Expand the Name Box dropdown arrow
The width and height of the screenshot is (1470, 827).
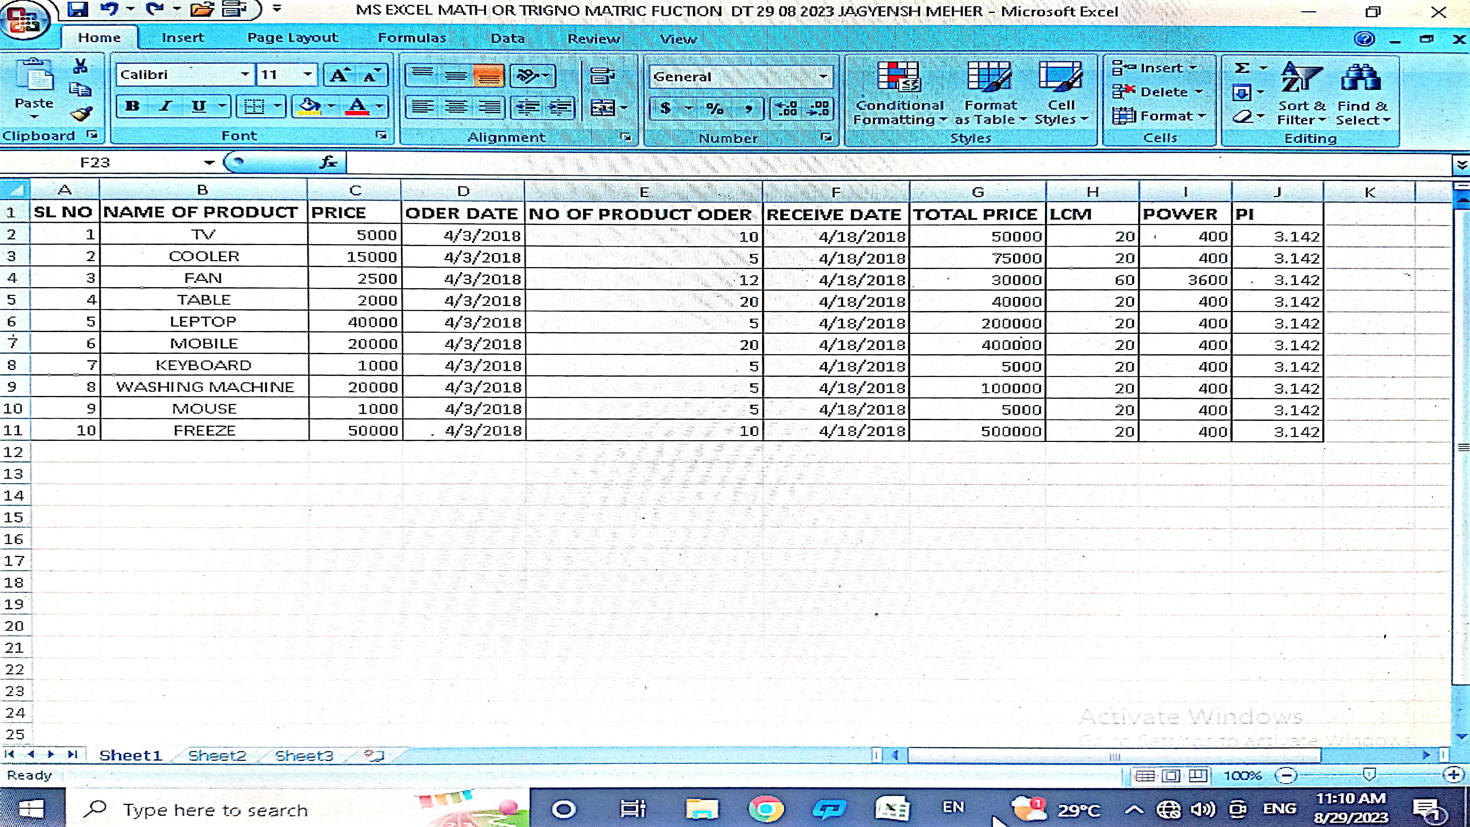(209, 163)
